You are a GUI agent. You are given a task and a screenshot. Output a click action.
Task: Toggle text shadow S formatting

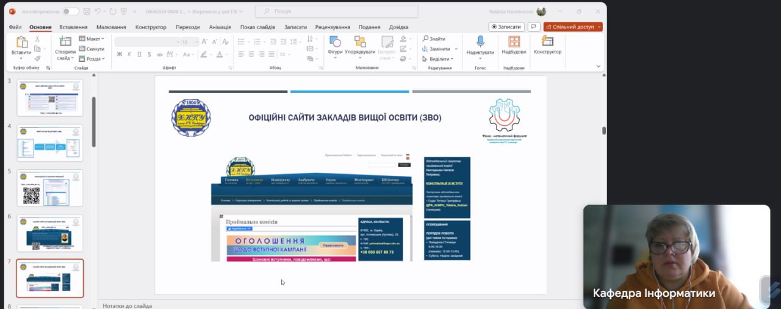tap(150, 54)
